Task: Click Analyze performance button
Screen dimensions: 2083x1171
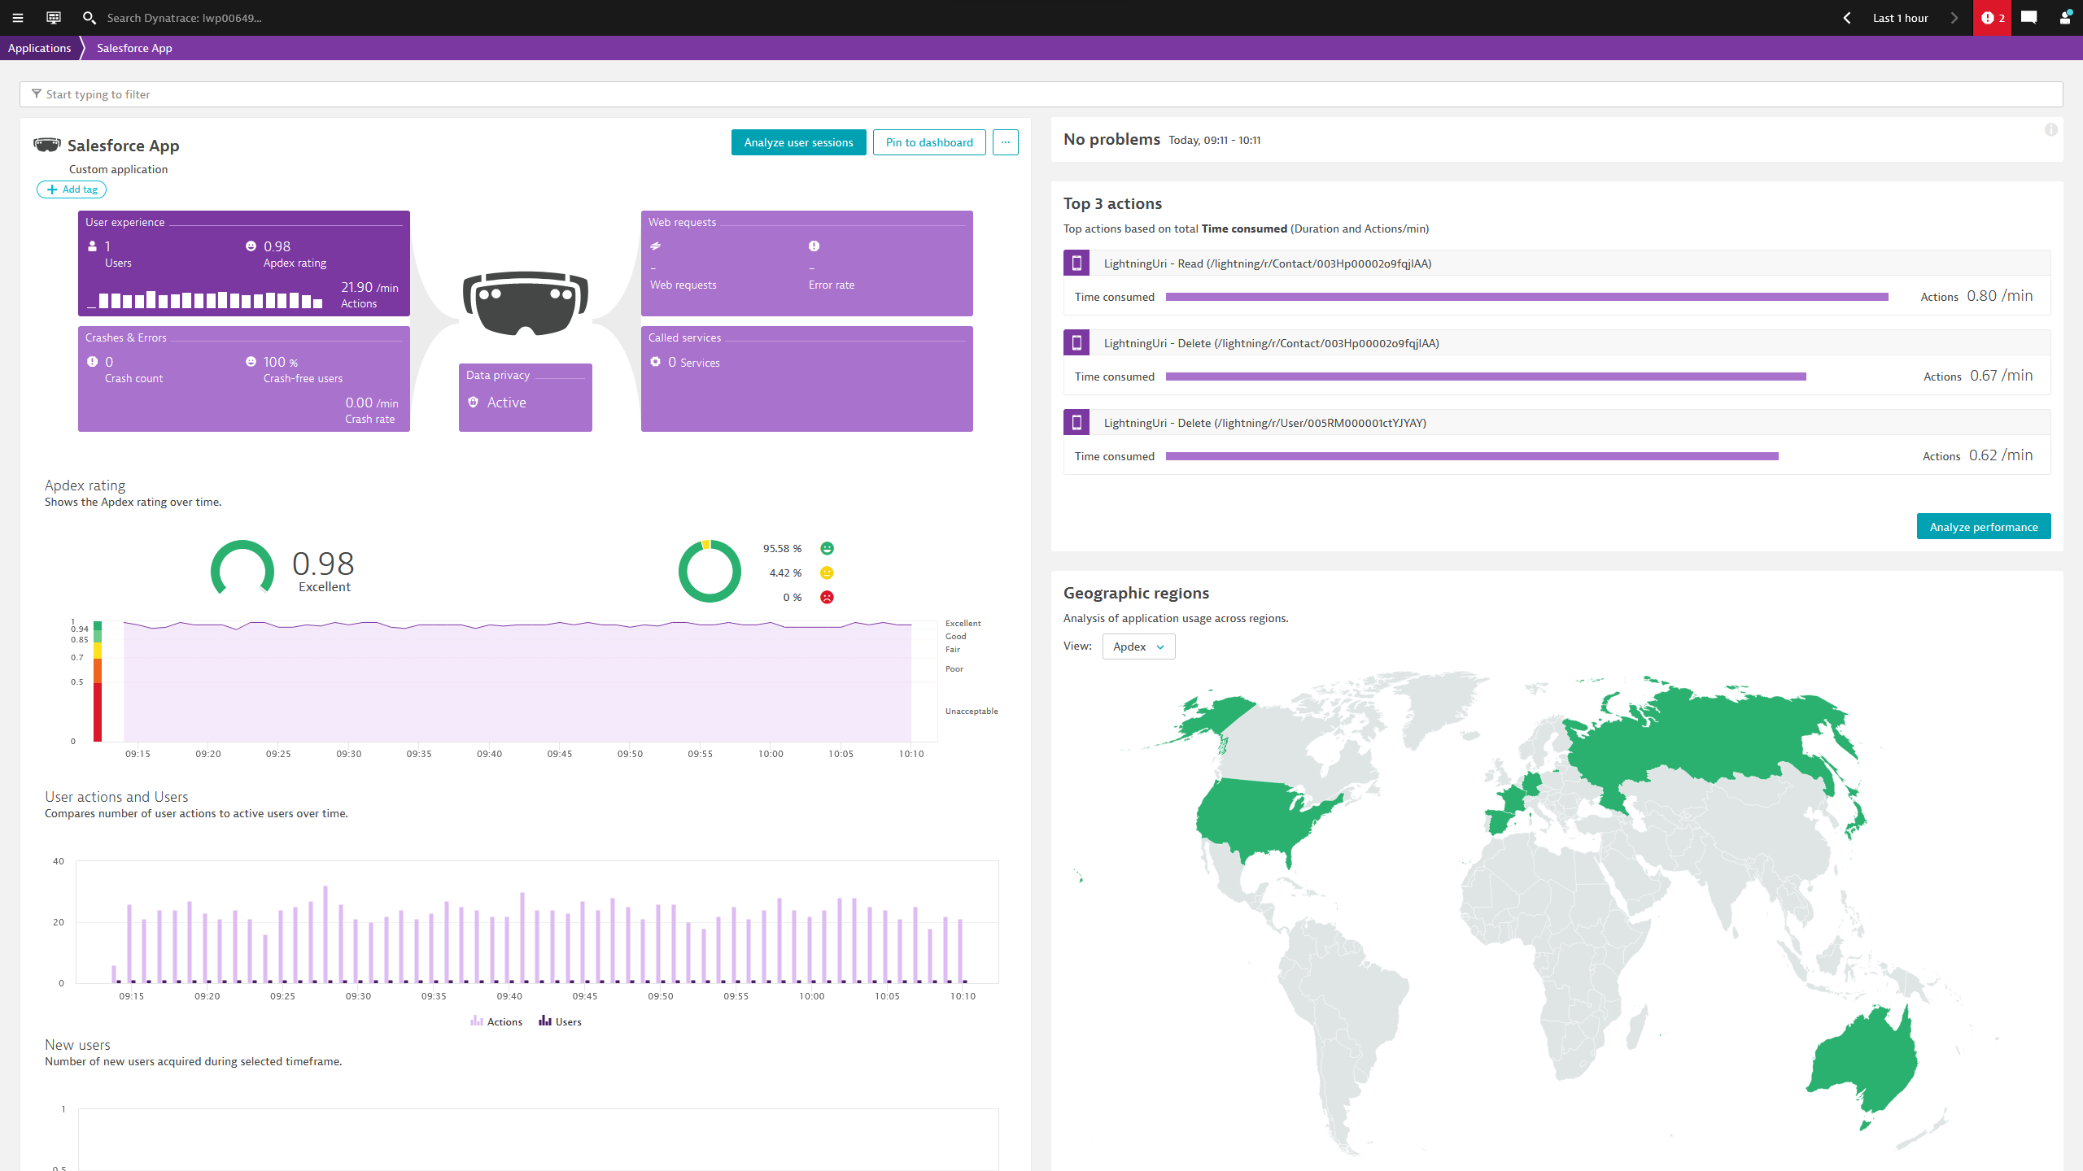Action: click(x=1984, y=527)
